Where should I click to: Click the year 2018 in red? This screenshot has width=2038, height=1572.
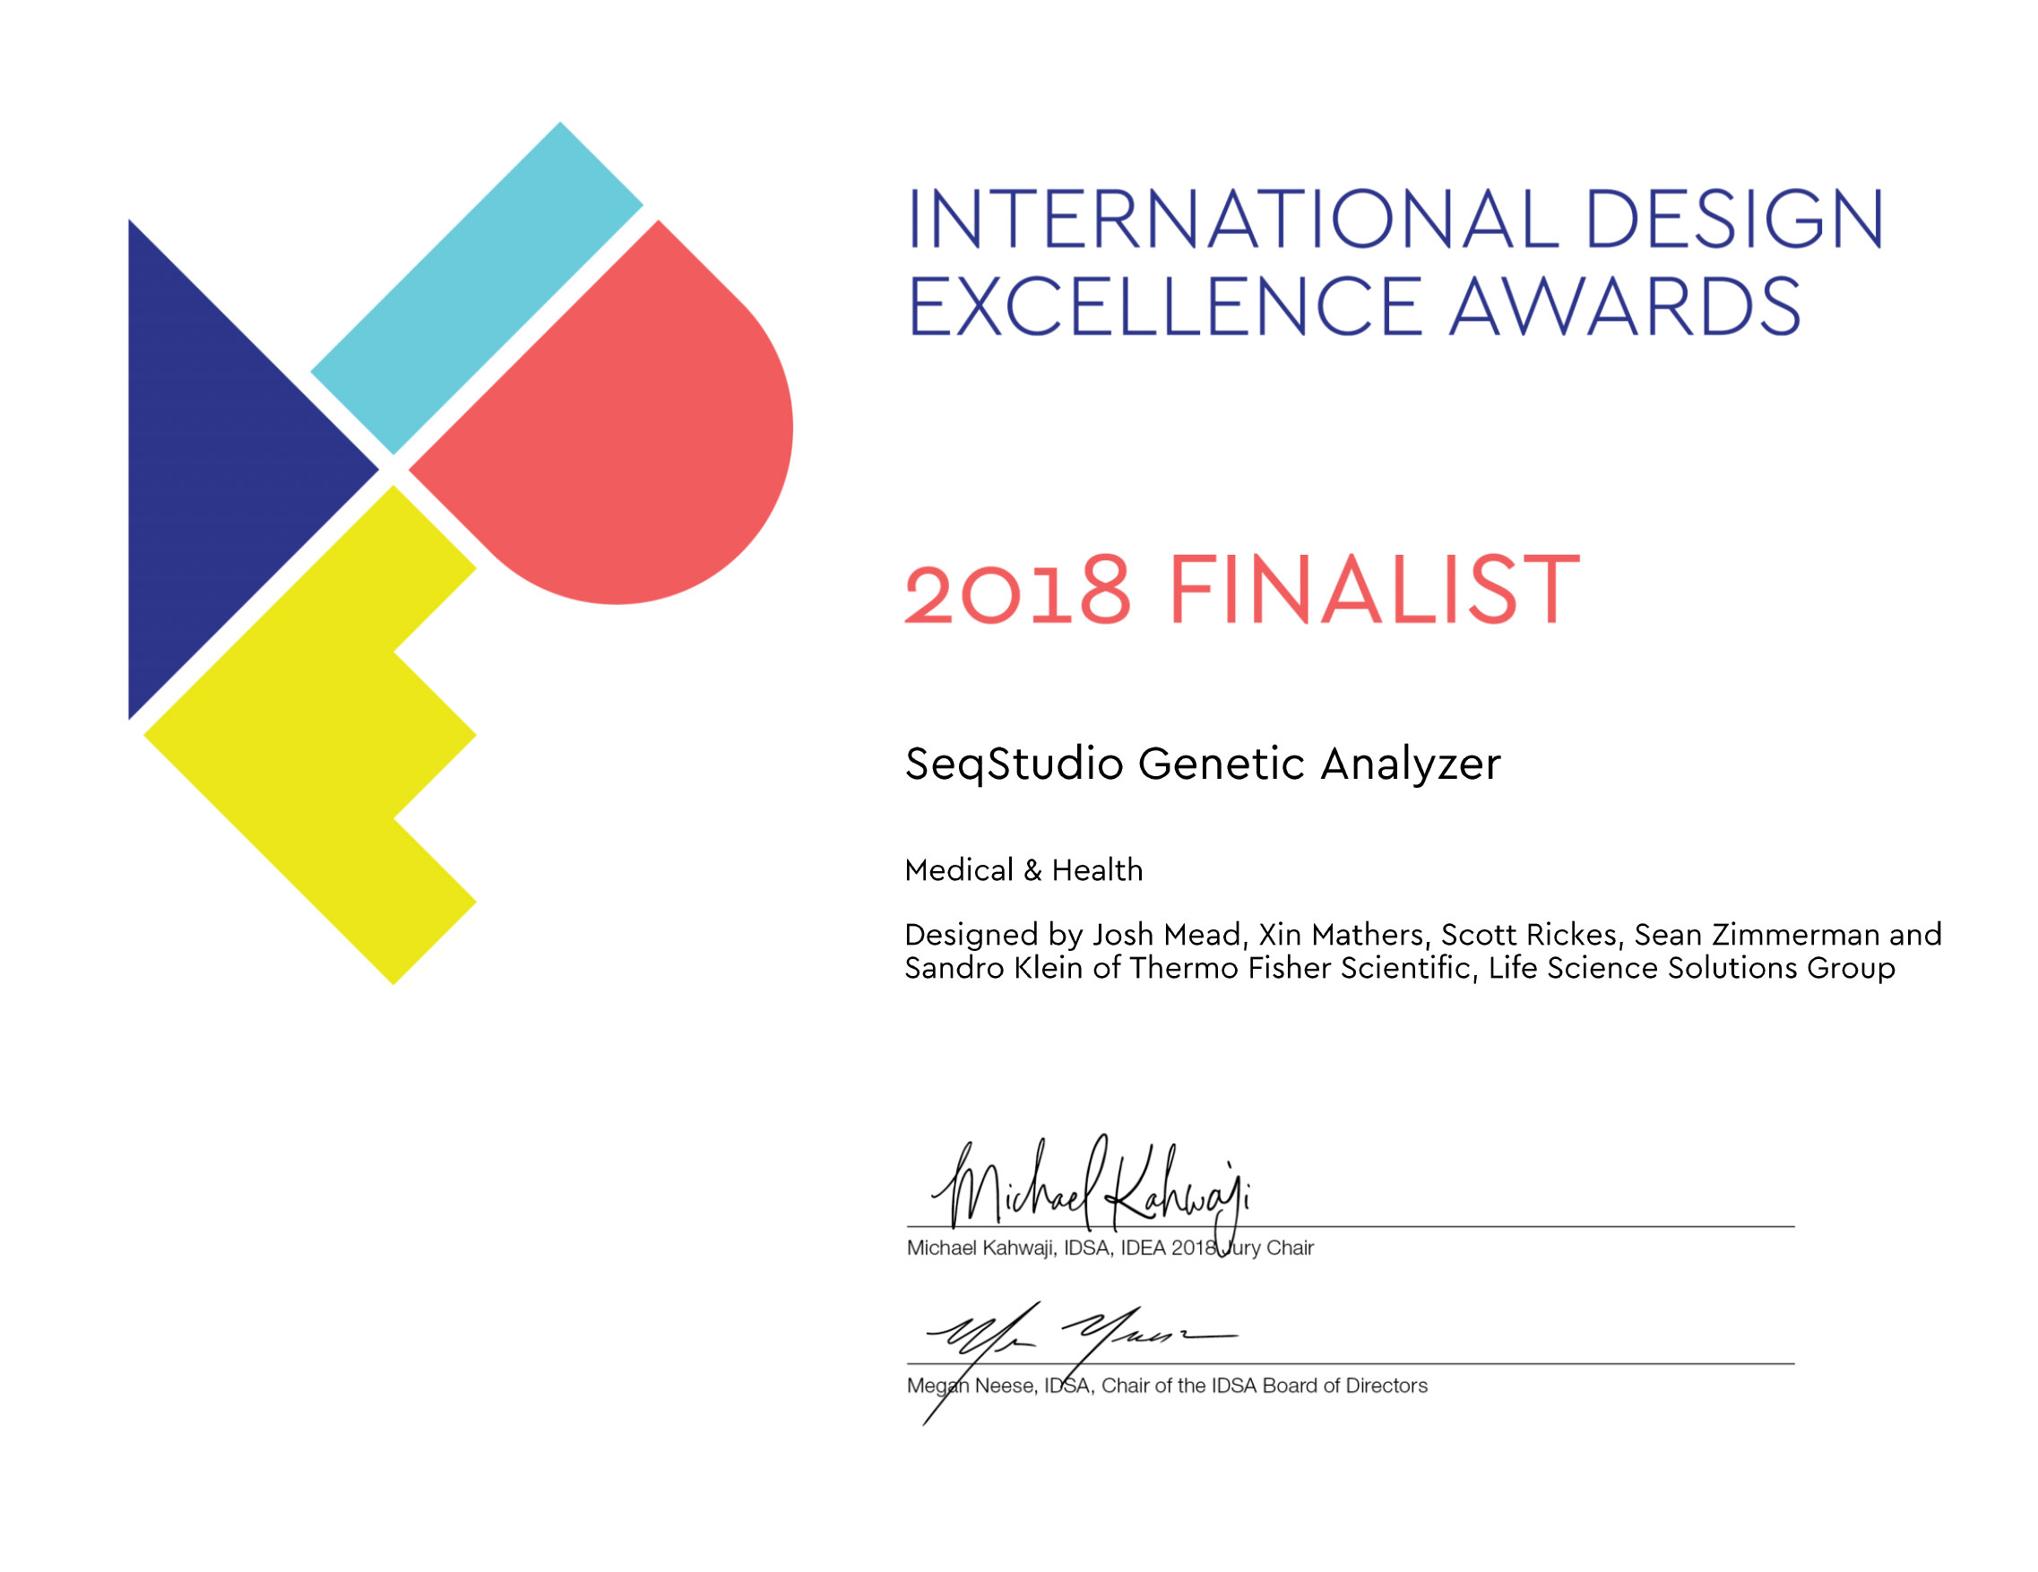click(x=1017, y=592)
